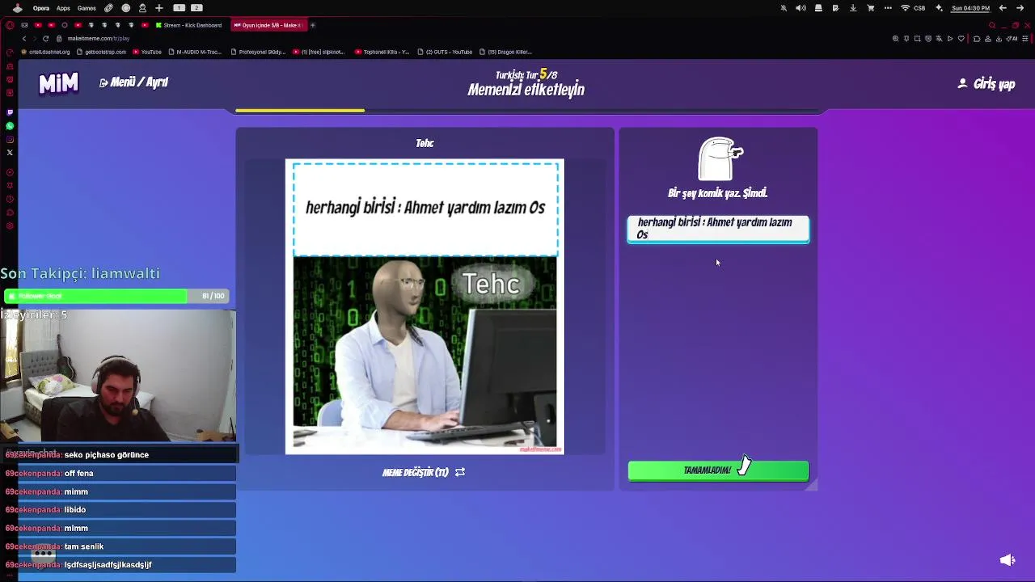Switch to workspace 2 indicator

click(x=196, y=8)
